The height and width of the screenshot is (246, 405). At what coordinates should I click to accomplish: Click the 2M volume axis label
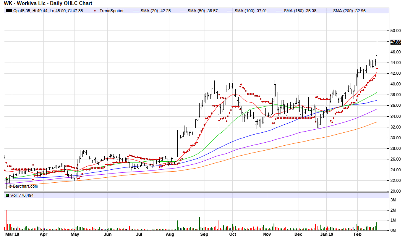tap(393, 211)
